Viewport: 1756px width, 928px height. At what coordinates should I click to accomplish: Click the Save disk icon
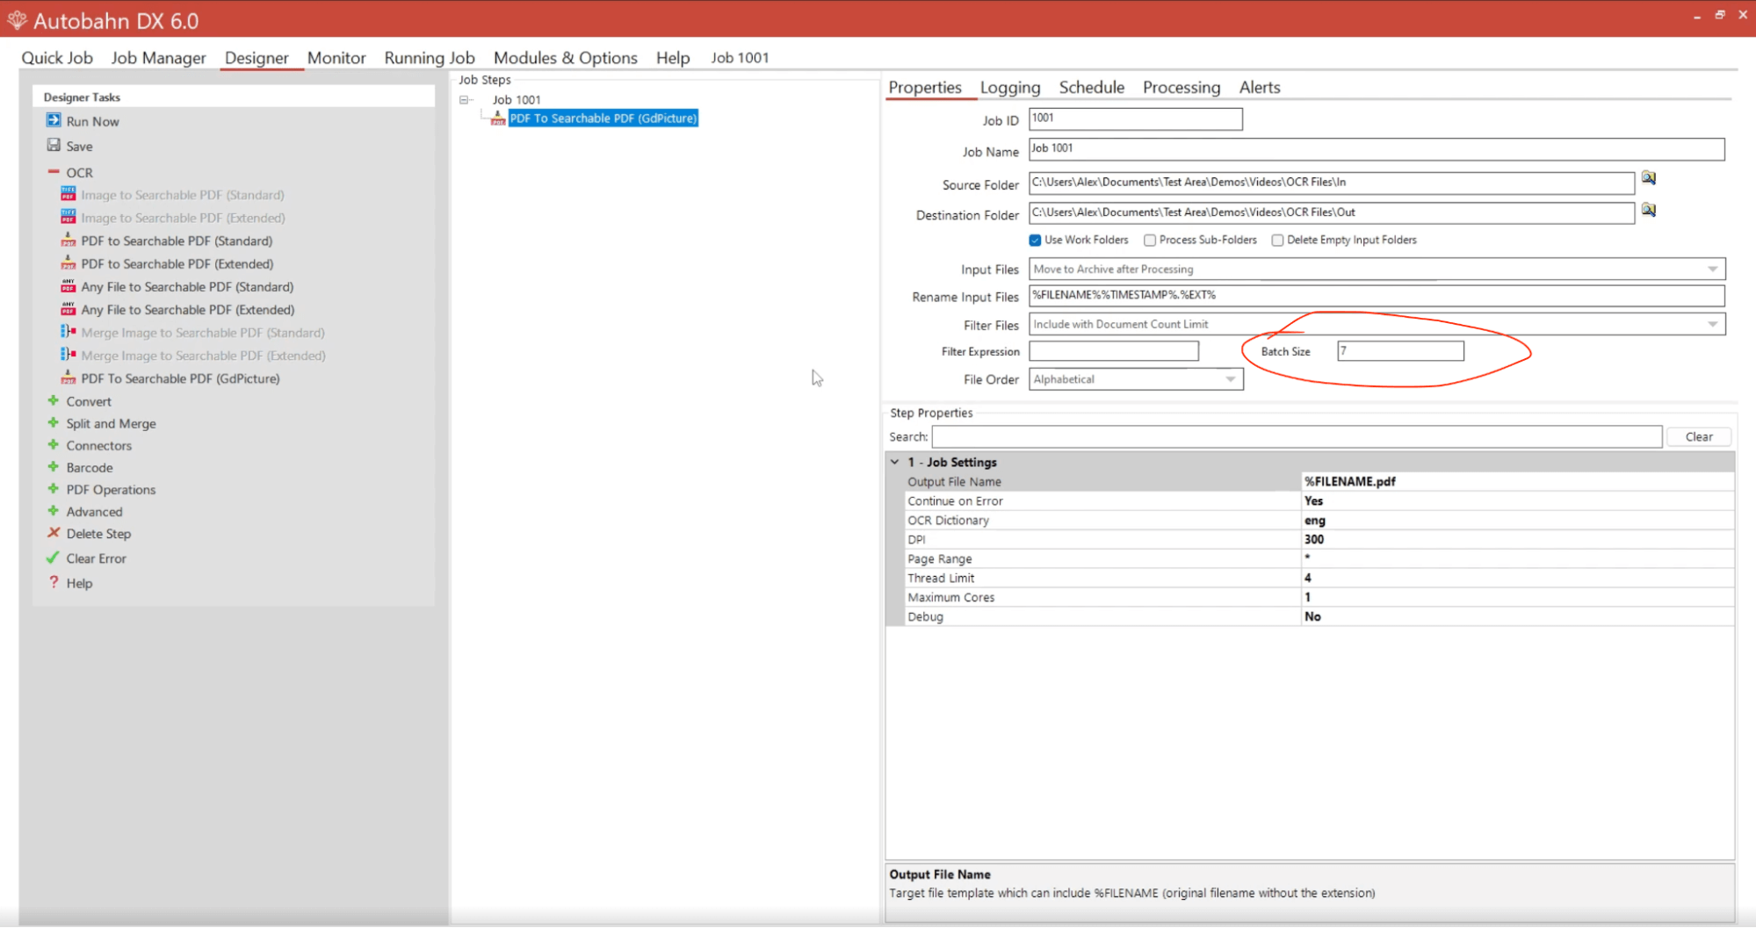click(54, 145)
